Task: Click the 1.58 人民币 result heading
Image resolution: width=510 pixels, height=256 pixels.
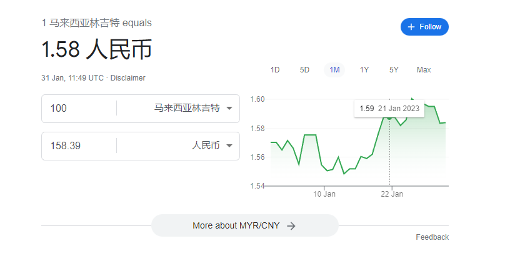Action: pyautogui.click(x=97, y=50)
